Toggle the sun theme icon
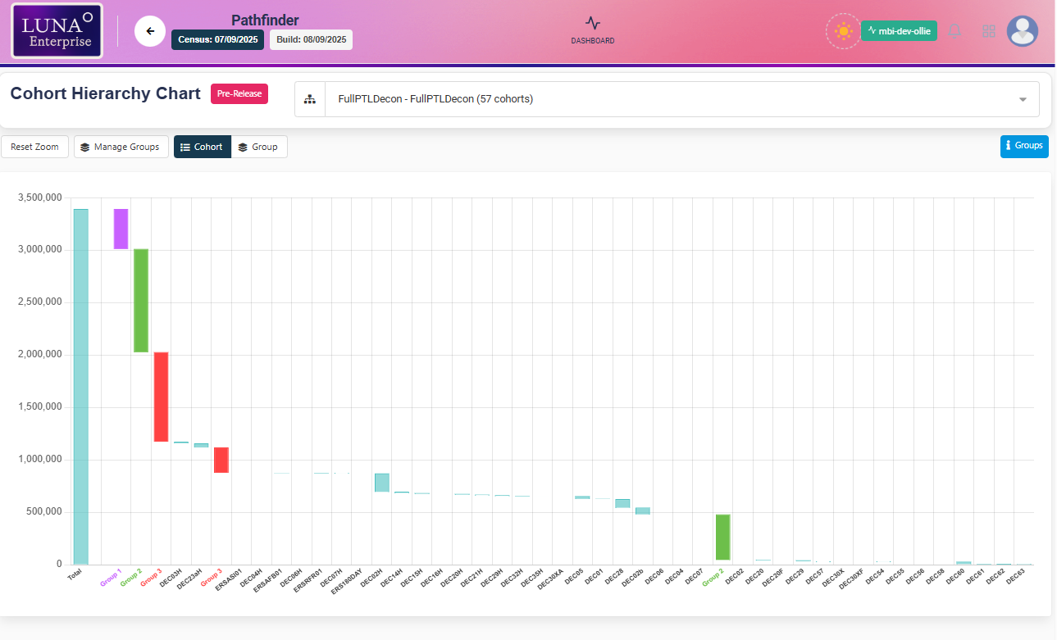Viewport: 1057px width, 640px height. point(842,31)
